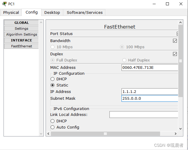Click the right arrow of horizontal scrollbar

click(x=176, y=134)
